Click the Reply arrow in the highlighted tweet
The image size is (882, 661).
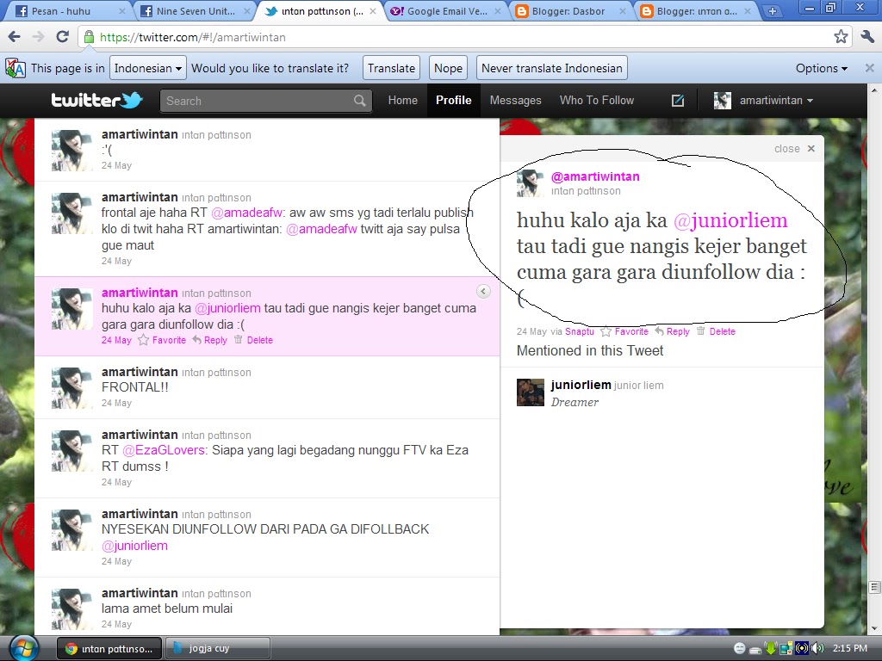pos(197,339)
